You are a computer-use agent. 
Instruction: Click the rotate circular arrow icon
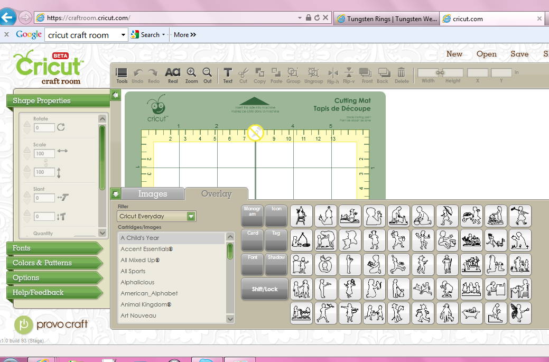pos(61,127)
